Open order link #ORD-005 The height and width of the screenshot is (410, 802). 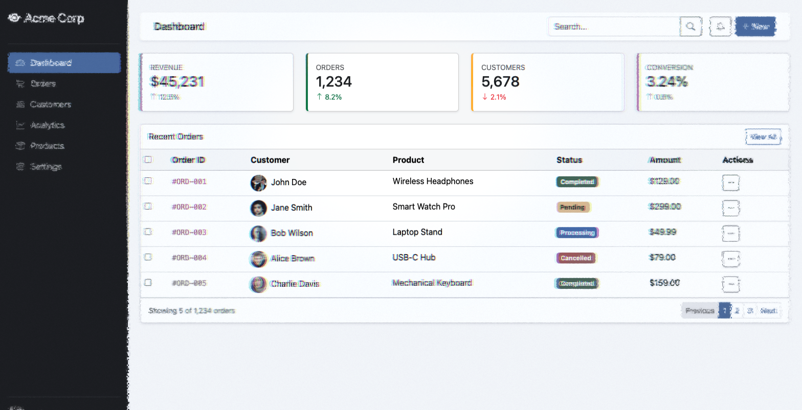point(189,283)
